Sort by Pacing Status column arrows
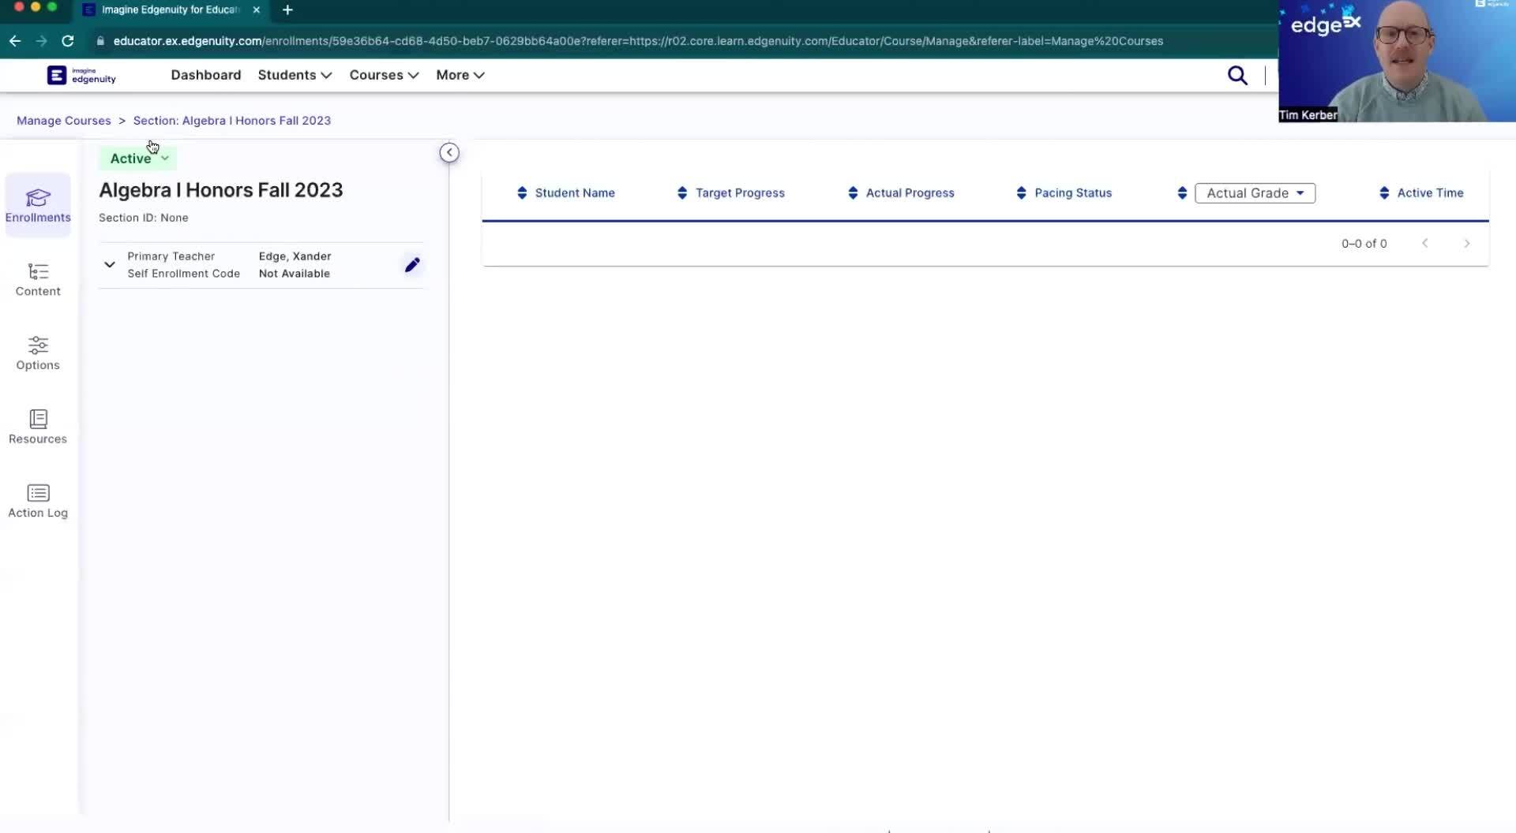Image resolution: width=1516 pixels, height=833 pixels. [1021, 193]
